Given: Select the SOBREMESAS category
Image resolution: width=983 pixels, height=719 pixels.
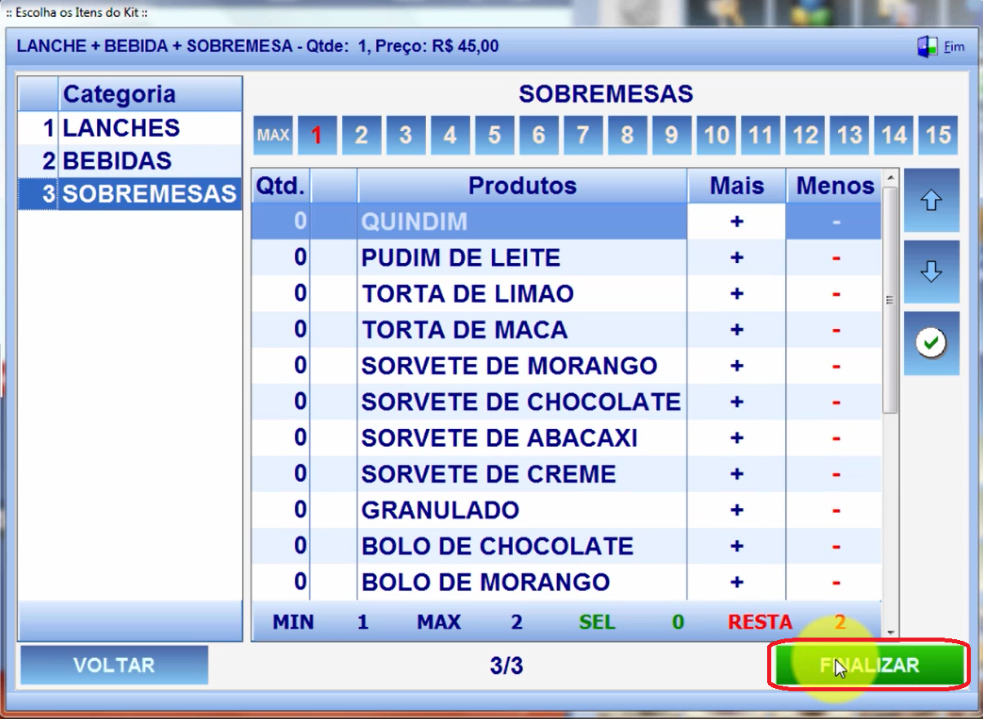Looking at the screenshot, I should coord(130,195).
